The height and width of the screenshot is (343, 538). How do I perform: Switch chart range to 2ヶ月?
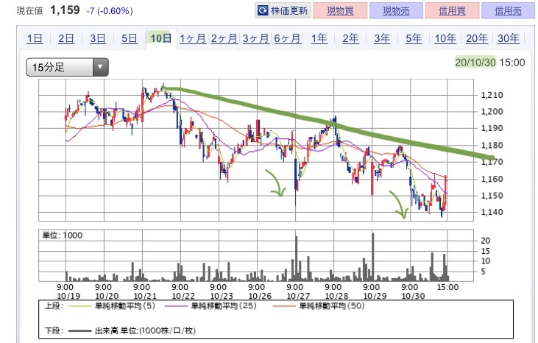pyautogui.click(x=224, y=38)
